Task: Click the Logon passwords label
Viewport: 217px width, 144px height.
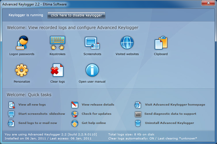Action: (22, 54)
